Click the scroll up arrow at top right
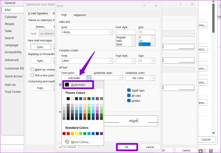221x153 pixels. point(213,2)
